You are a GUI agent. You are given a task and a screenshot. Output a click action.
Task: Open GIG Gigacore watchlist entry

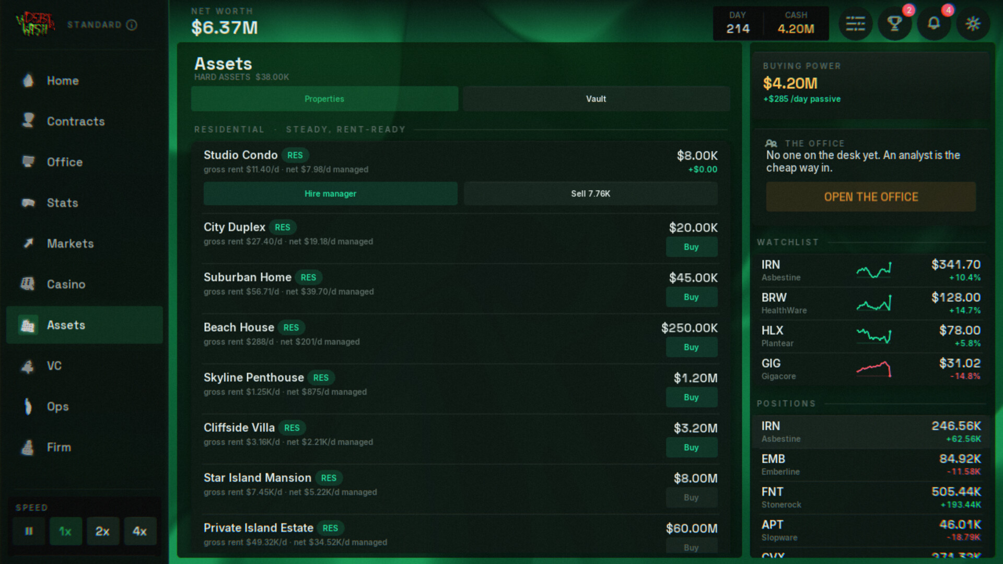click(870, 369)
